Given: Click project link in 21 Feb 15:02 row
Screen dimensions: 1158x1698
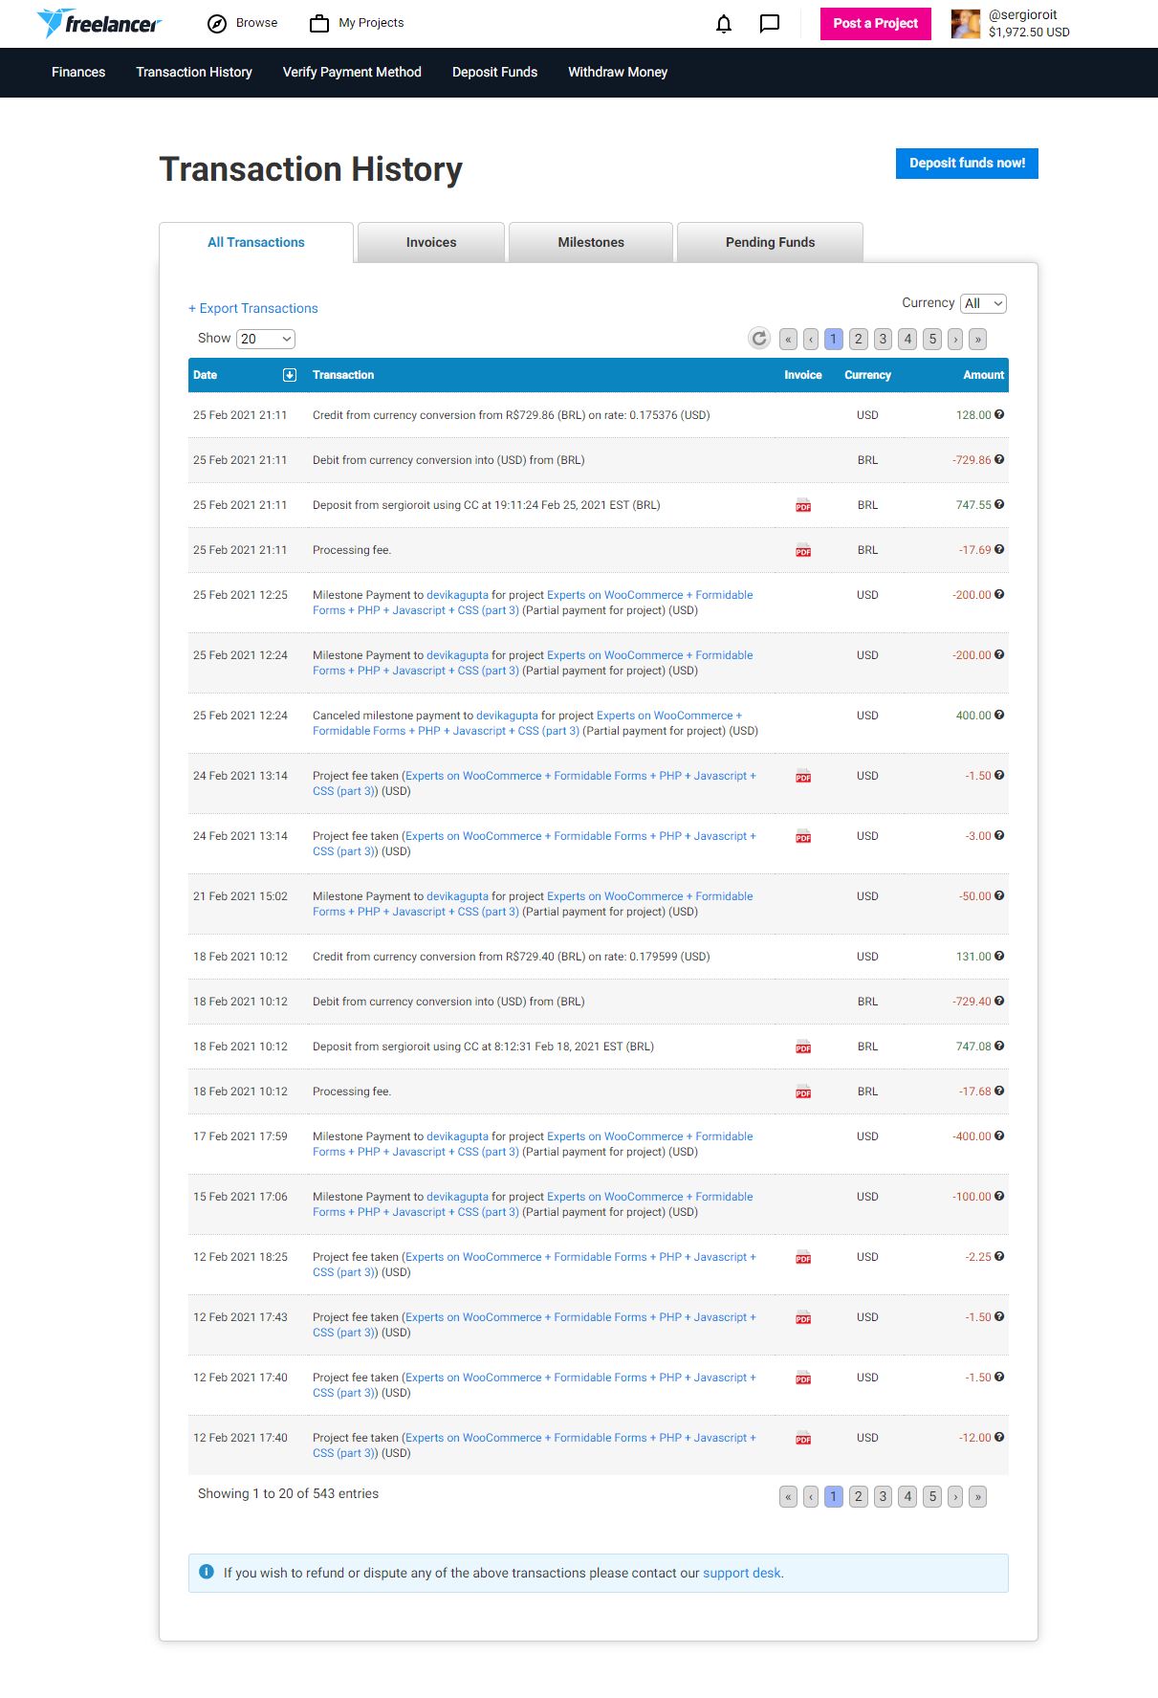Looking at the screenshot, I should [533, 904].
